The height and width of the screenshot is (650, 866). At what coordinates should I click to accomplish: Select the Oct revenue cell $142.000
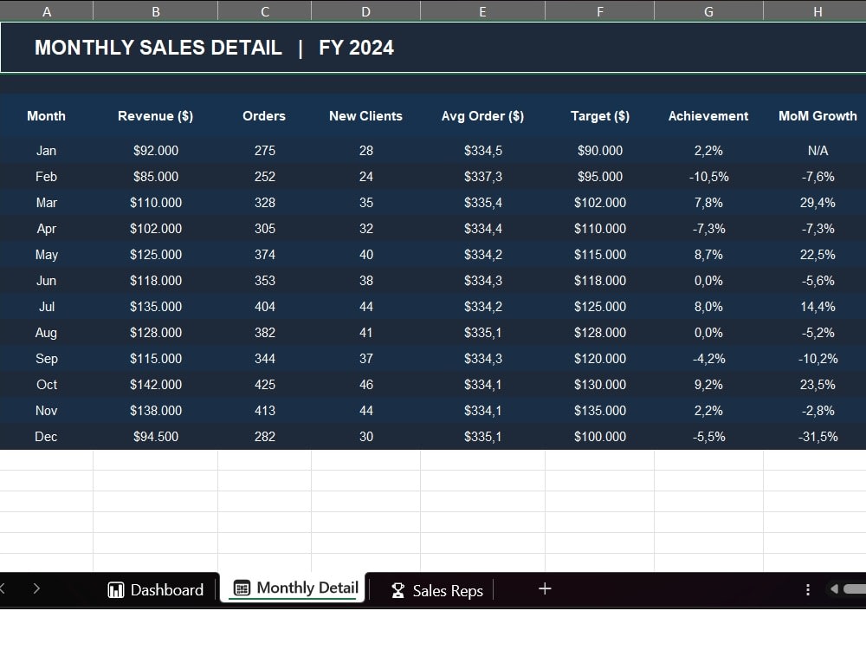pos(156,384)
